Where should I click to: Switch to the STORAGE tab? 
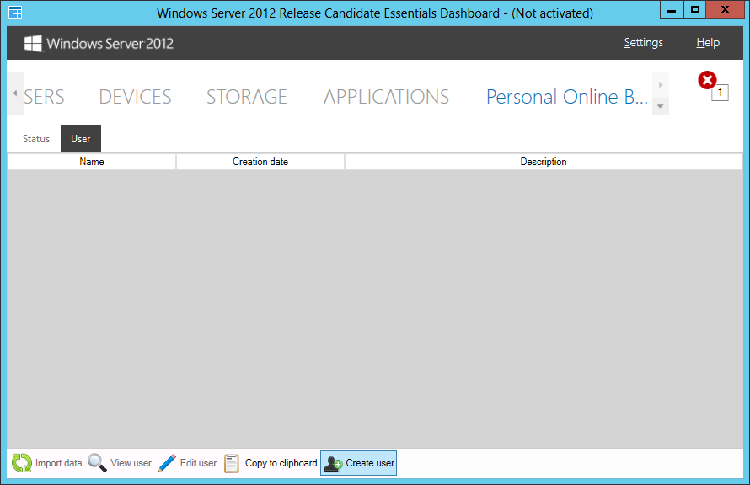(247, 97)
